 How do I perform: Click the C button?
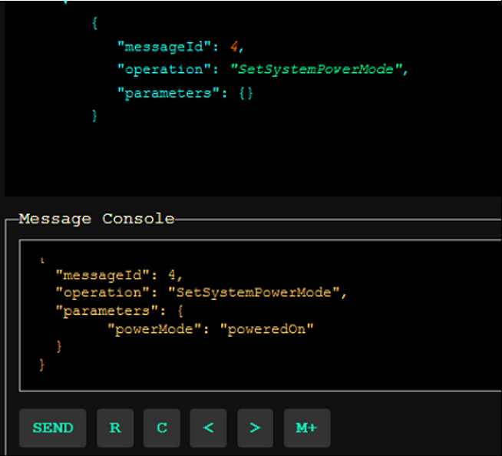162,428
